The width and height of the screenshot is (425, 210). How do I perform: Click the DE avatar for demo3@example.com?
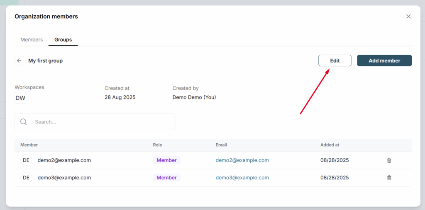[26, 178]
